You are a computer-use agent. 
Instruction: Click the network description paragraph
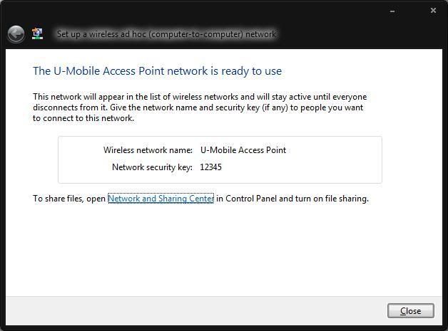click(x=200, y=107)
